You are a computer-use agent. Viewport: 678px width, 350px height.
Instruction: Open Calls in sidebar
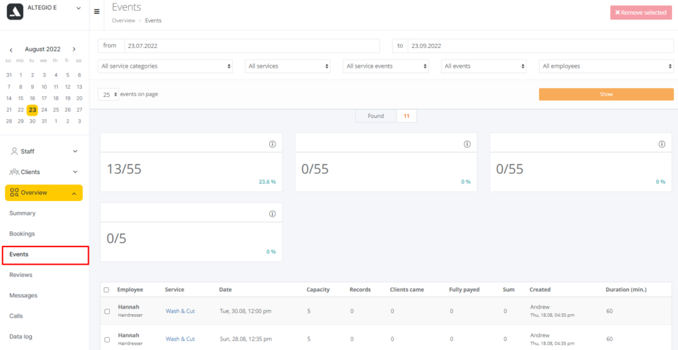(16, 316)
